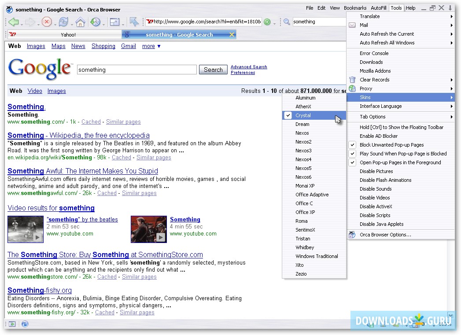This screenshot has height=335, width=461.
Task: Open the Bookmarks menu
Action: pyautogui.click(x=355, y=7)
